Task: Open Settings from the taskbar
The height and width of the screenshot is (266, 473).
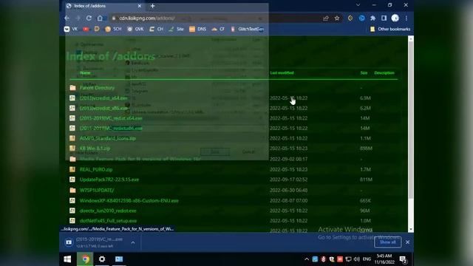Action: [x=102, y=259]
